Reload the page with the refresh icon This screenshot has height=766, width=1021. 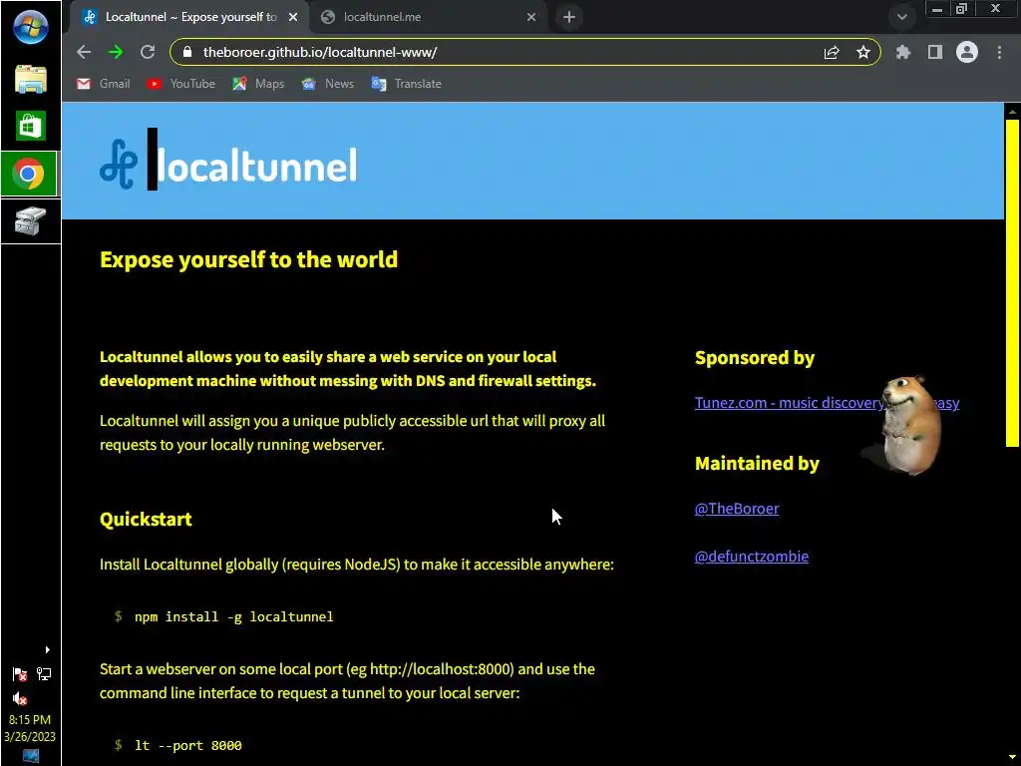pos(148,52)
